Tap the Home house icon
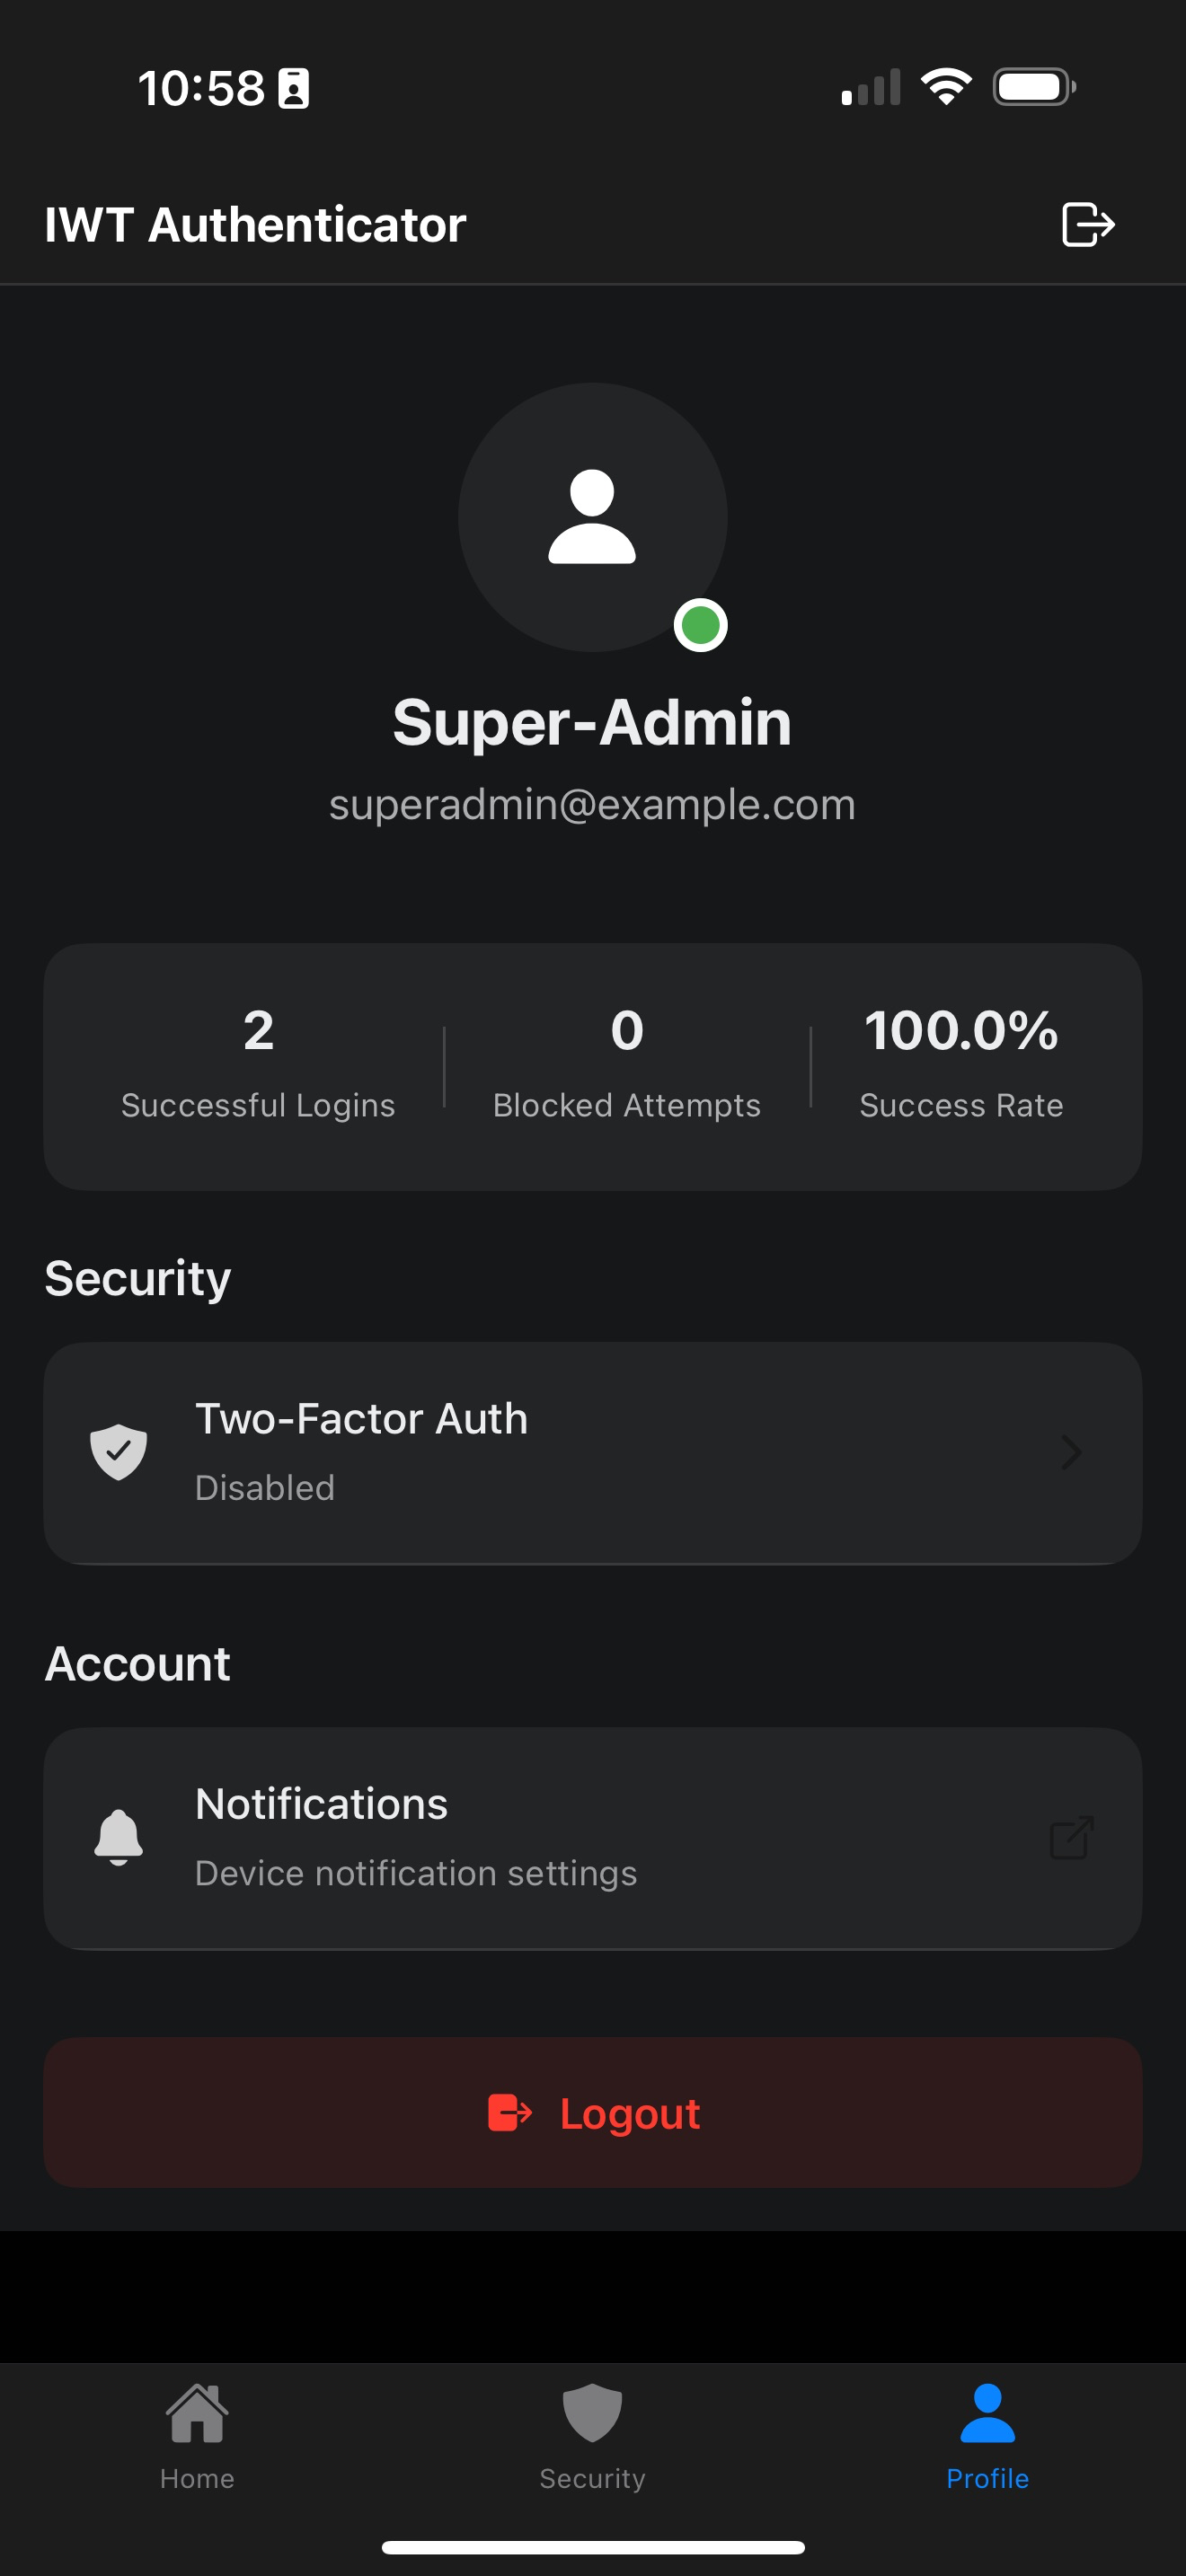The height and width of the screenshot is (2576, 1186). pos(197,2413)
